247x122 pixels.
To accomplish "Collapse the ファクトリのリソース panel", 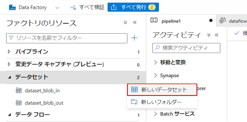I will [x=135, y=23].
